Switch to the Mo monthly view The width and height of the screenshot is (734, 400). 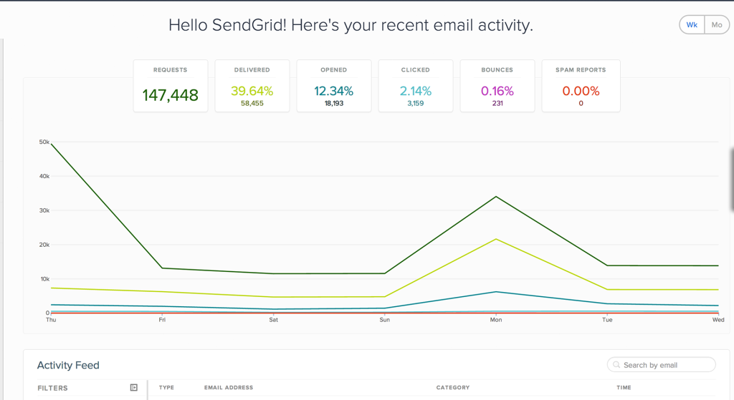717,25
